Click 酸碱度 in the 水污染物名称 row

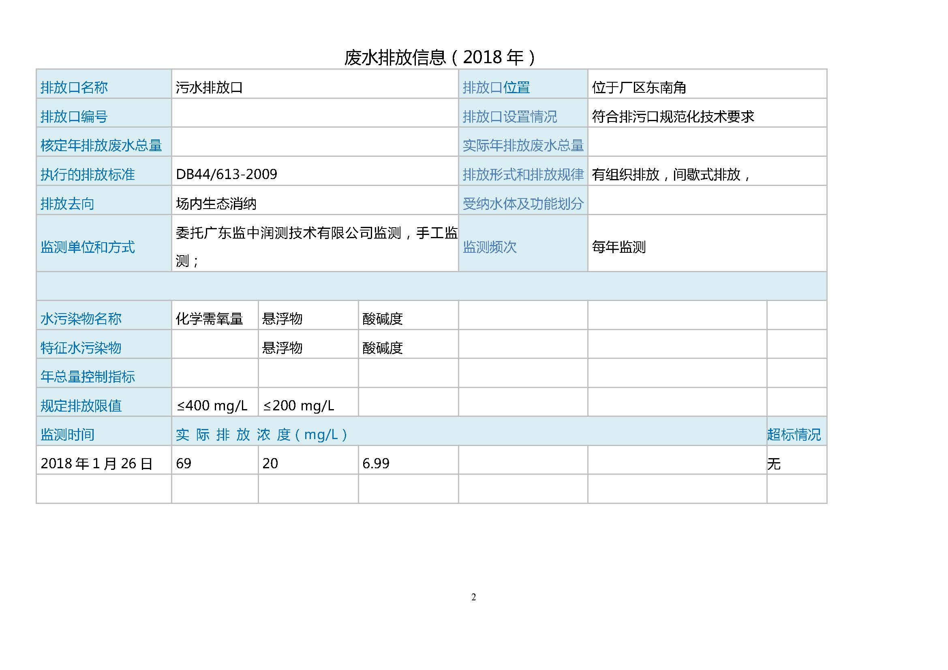click(x=382, y=319)
